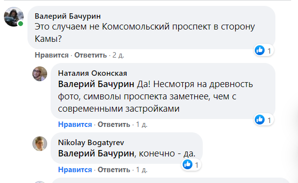Open the 2 д. timestamp link

[118, 55]
